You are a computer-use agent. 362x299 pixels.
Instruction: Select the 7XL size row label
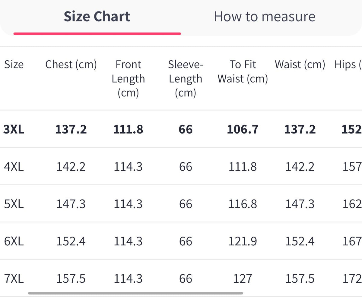[14, 279]
